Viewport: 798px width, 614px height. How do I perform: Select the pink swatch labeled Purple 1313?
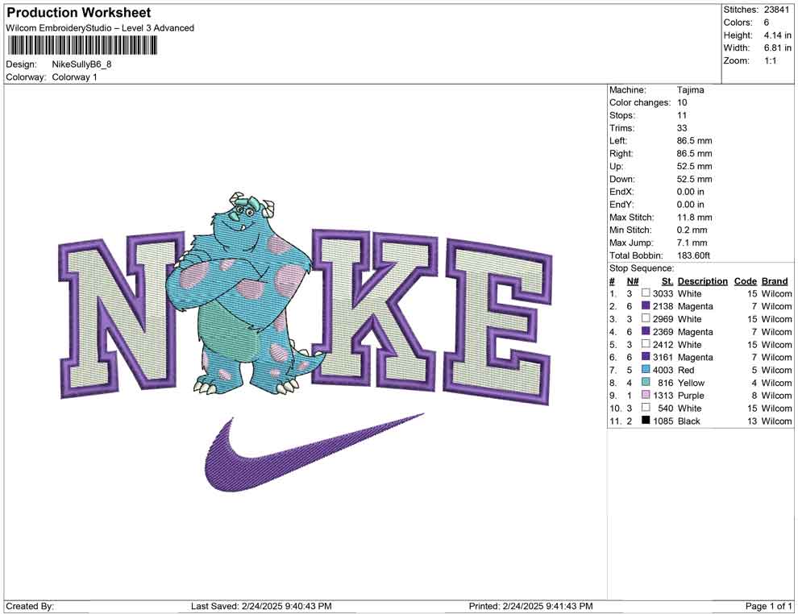click(x=646, y=395)
